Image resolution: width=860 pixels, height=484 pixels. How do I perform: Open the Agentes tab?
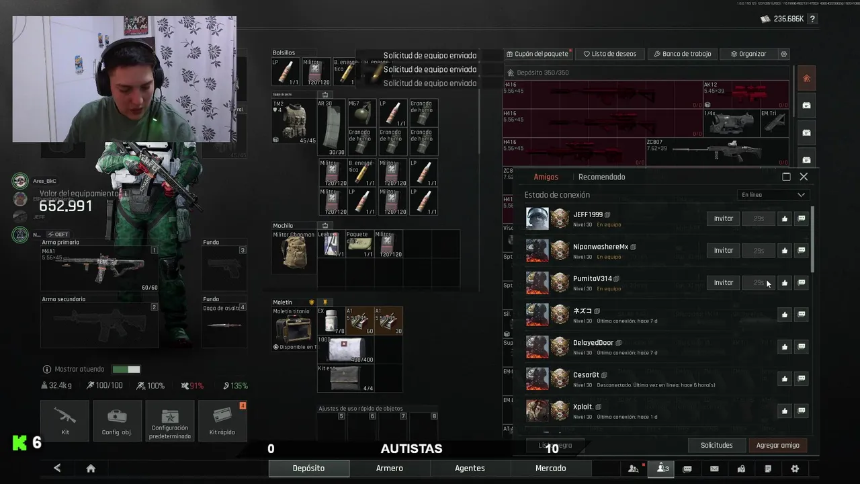470,469
